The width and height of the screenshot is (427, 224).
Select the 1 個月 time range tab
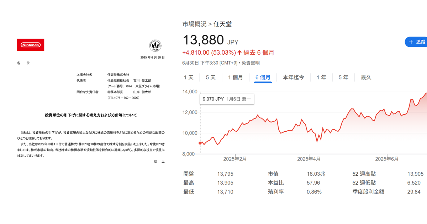click(236, 77)
